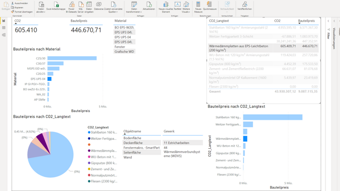
Task: Collapse the Visualisierungen pane chevron
Action: [334, 21]
